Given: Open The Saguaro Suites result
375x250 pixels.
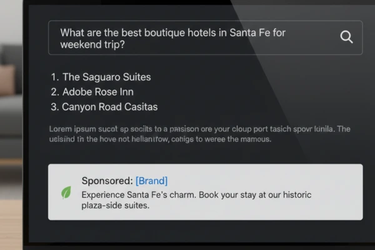Looking at the screenshot, I should tap(107, 77).
